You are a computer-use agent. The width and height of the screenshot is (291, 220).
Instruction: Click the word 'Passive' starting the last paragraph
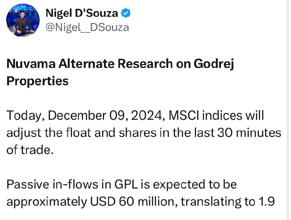click(x=28, y=184)
